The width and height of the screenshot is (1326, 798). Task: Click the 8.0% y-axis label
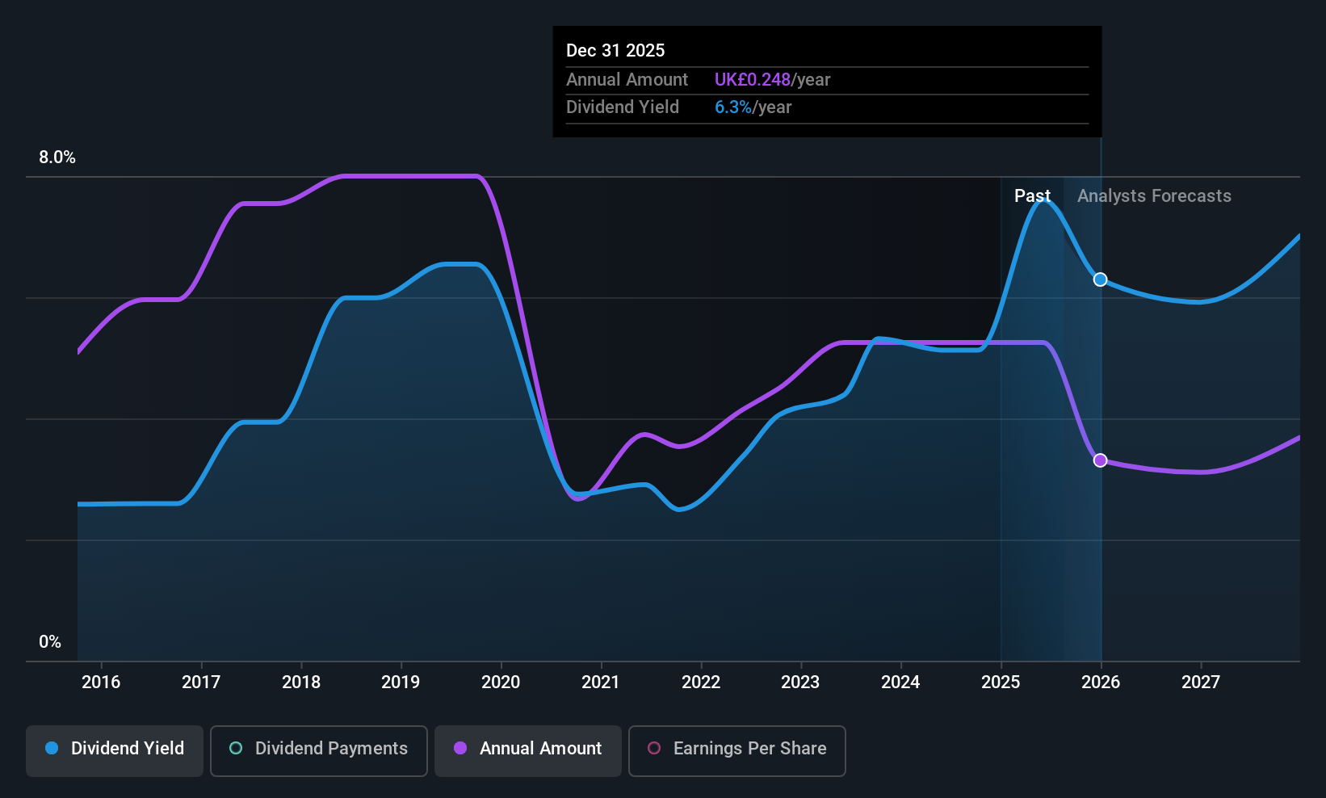(x=57, y=157)
